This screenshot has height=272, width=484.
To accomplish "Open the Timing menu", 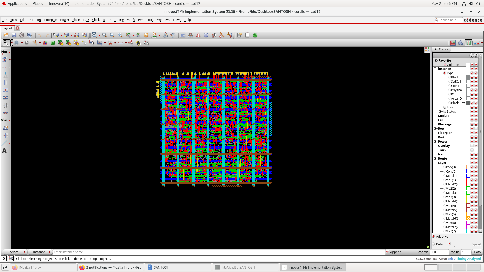I will point(119,20).
